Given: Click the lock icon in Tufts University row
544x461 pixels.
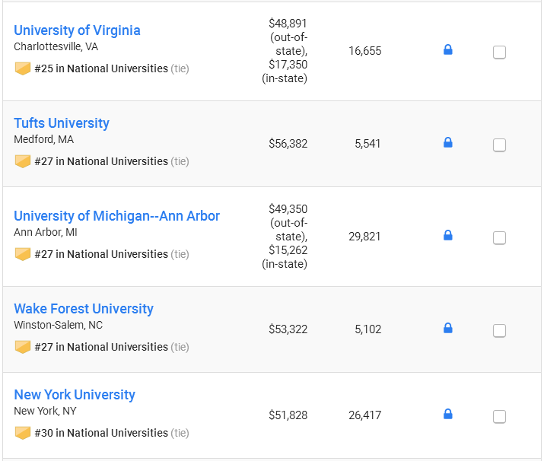Looking at the screenshot, I should [448, 142].
